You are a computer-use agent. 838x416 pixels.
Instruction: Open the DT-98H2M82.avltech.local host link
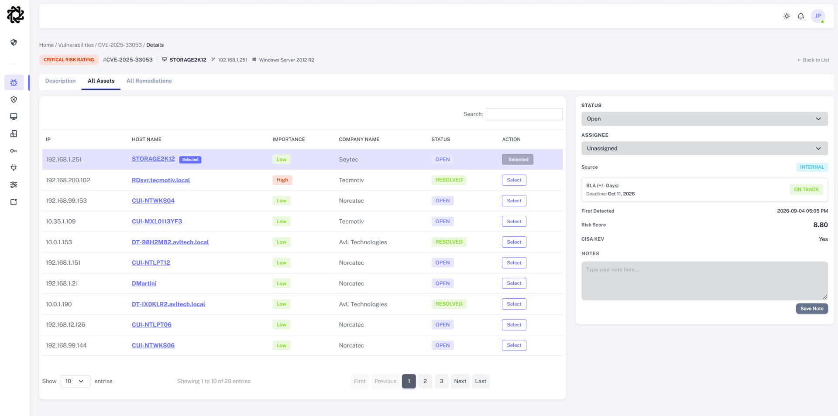[170, 242]
